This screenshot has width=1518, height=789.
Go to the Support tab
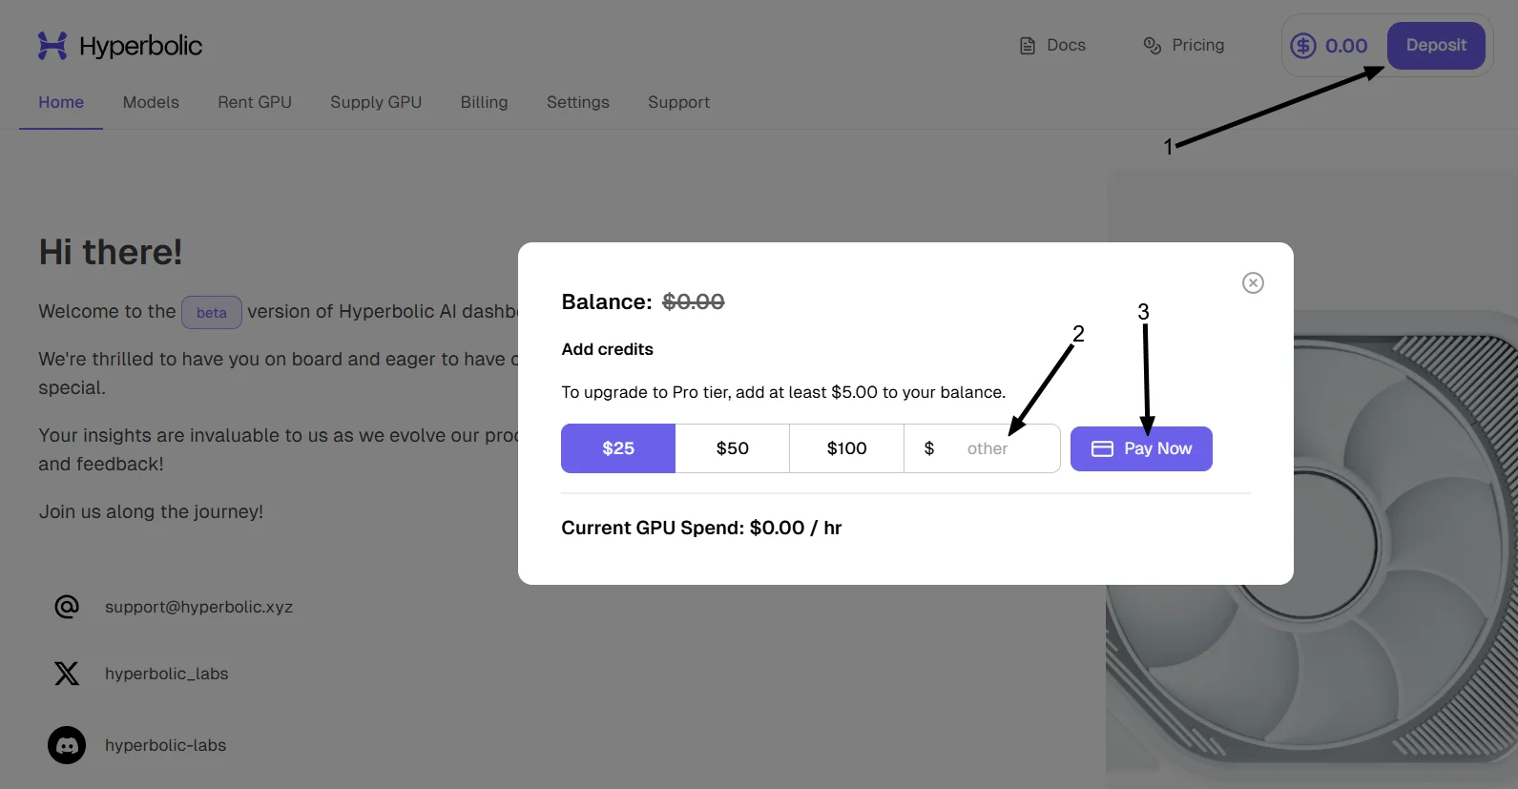(678, 102)
